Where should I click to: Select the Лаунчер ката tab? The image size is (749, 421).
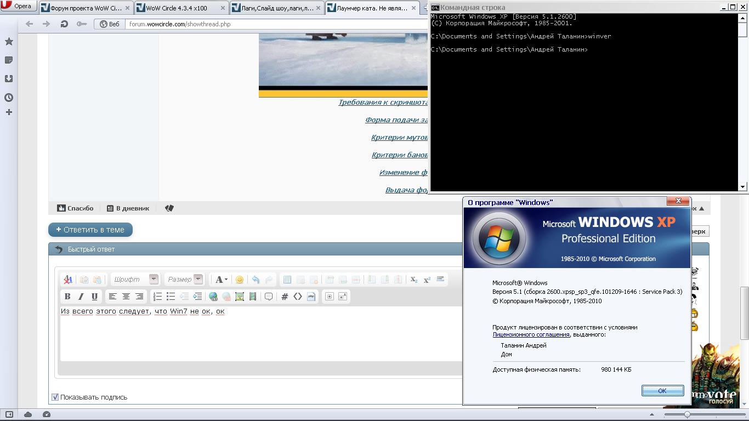372,8
